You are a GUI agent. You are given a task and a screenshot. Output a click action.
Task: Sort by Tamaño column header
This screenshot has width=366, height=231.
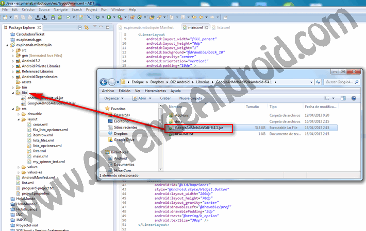tap(252, 106)
